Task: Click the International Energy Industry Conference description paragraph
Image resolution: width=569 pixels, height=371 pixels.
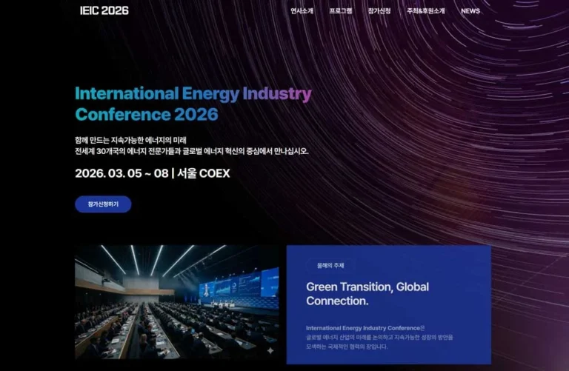Action: pos(379,337)
